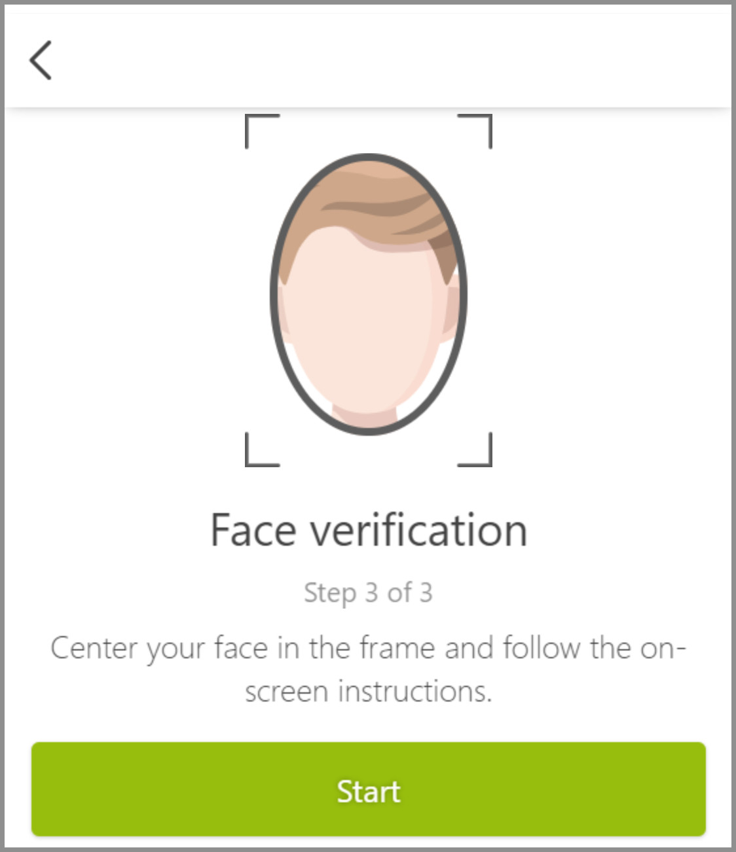Click the "Step 3 of 3" progress text
736x852 pixels.
[368, 593]
